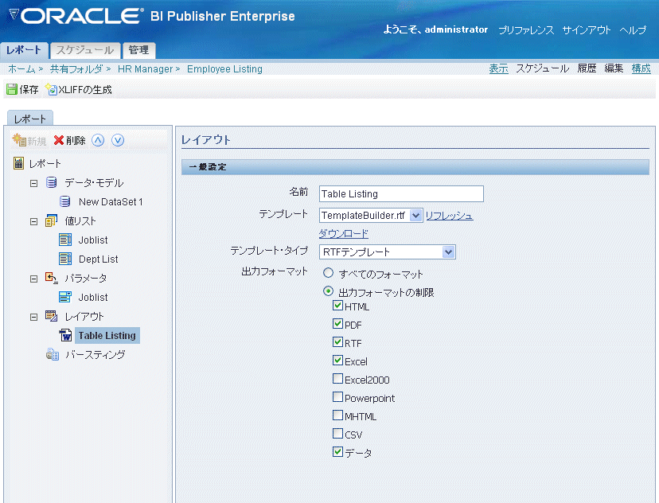Select New DataSet 1 tree item

(x=111, y=201)
